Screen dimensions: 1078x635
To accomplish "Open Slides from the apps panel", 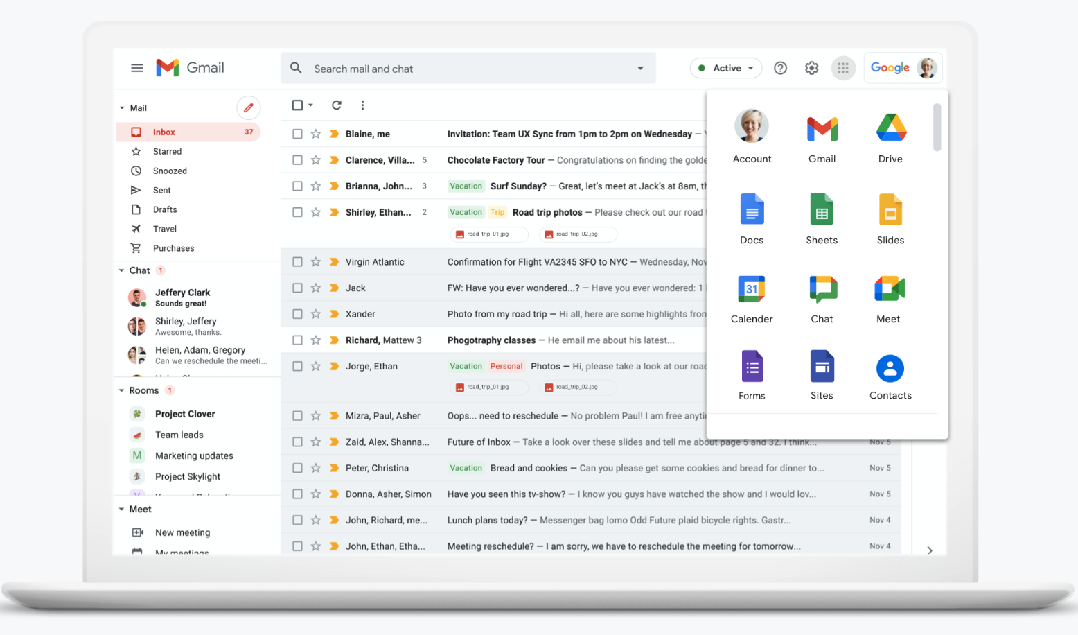I will (x=890, y=219).
